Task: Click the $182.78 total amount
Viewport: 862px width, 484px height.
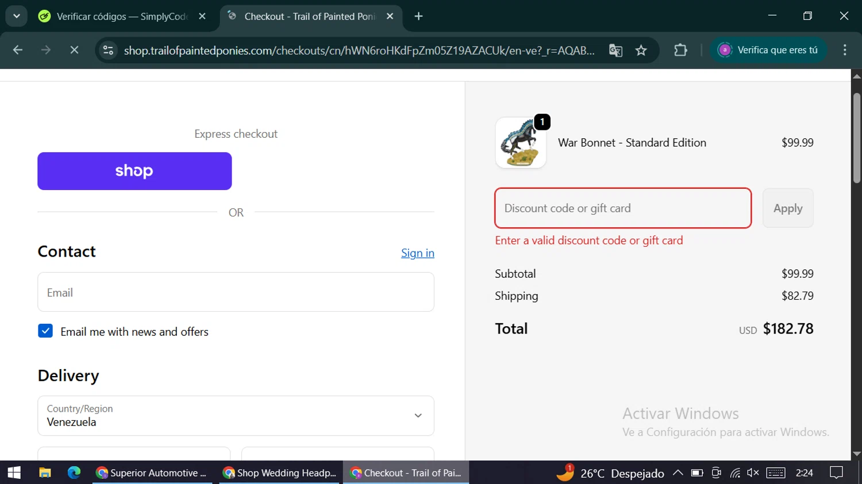Action: pyautogui.click(x=788, y=328)
